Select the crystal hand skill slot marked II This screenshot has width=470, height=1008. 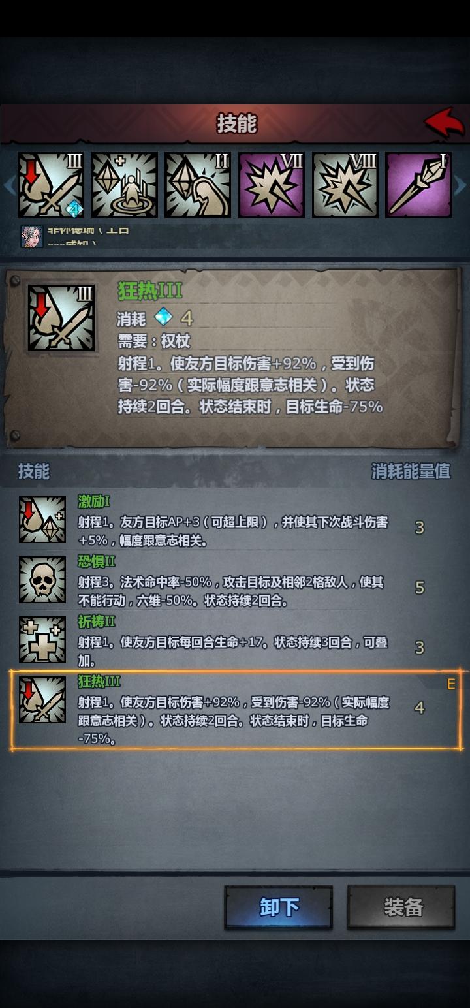198,185
